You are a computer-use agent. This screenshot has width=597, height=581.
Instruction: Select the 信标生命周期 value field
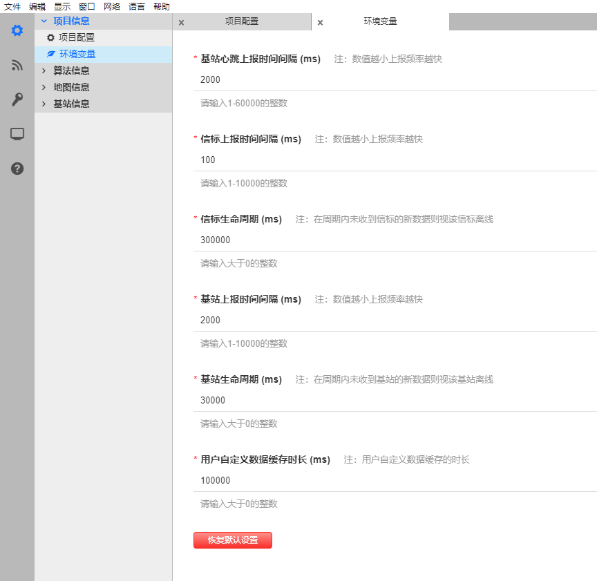pos(345,240)
